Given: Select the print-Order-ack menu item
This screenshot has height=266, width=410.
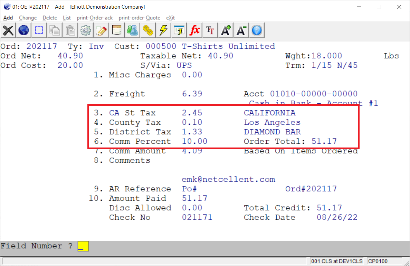Looking at the screenshot, I should [x=95, y=18].
